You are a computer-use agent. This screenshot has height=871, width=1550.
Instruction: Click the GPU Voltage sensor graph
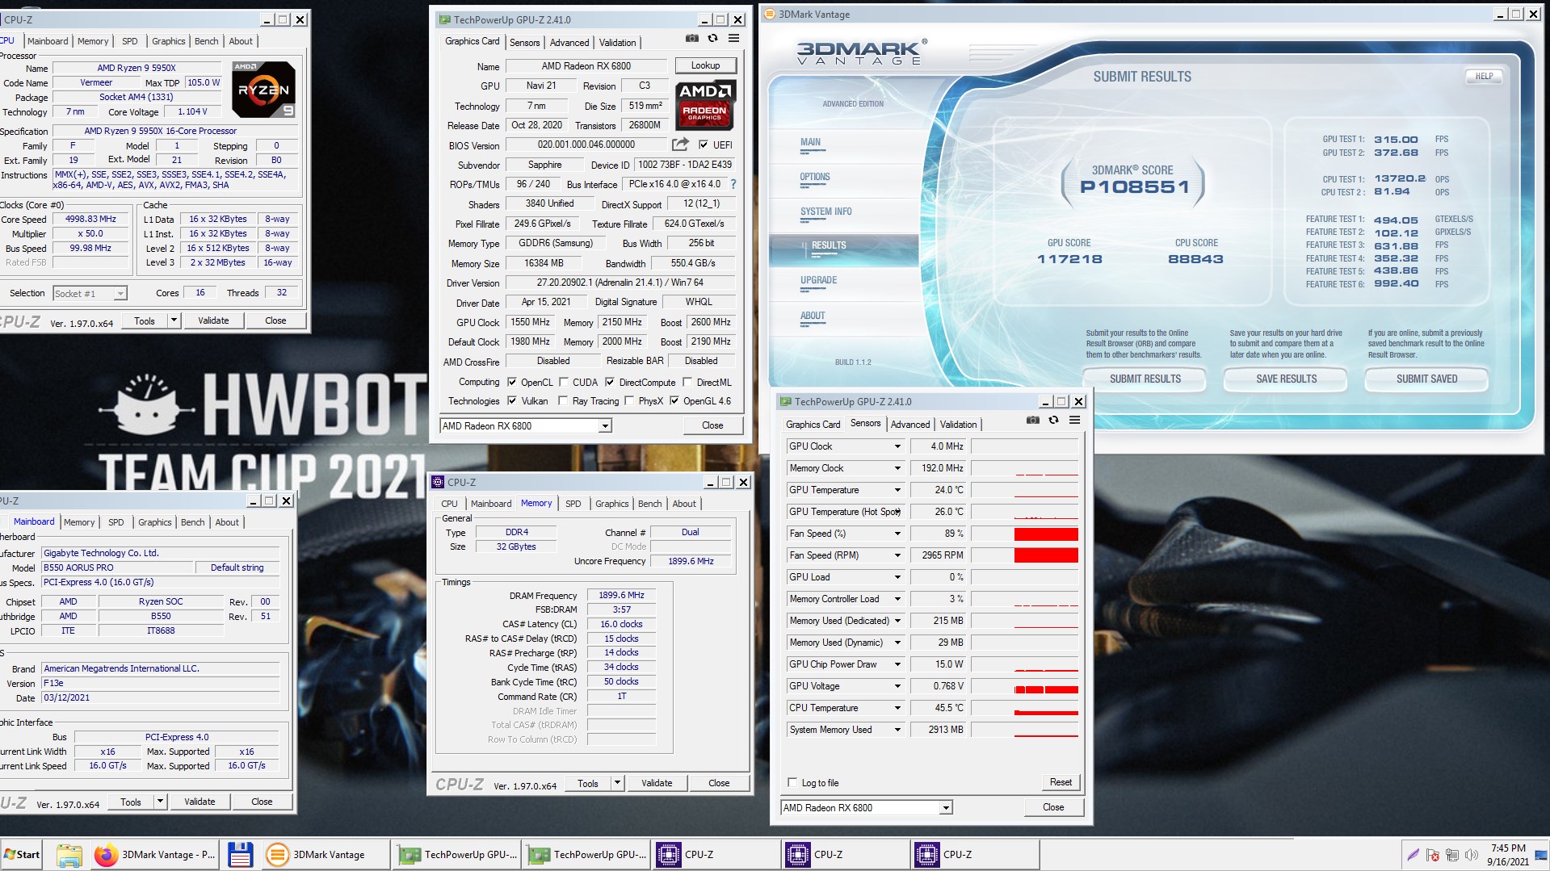[x=1024, y=686]
